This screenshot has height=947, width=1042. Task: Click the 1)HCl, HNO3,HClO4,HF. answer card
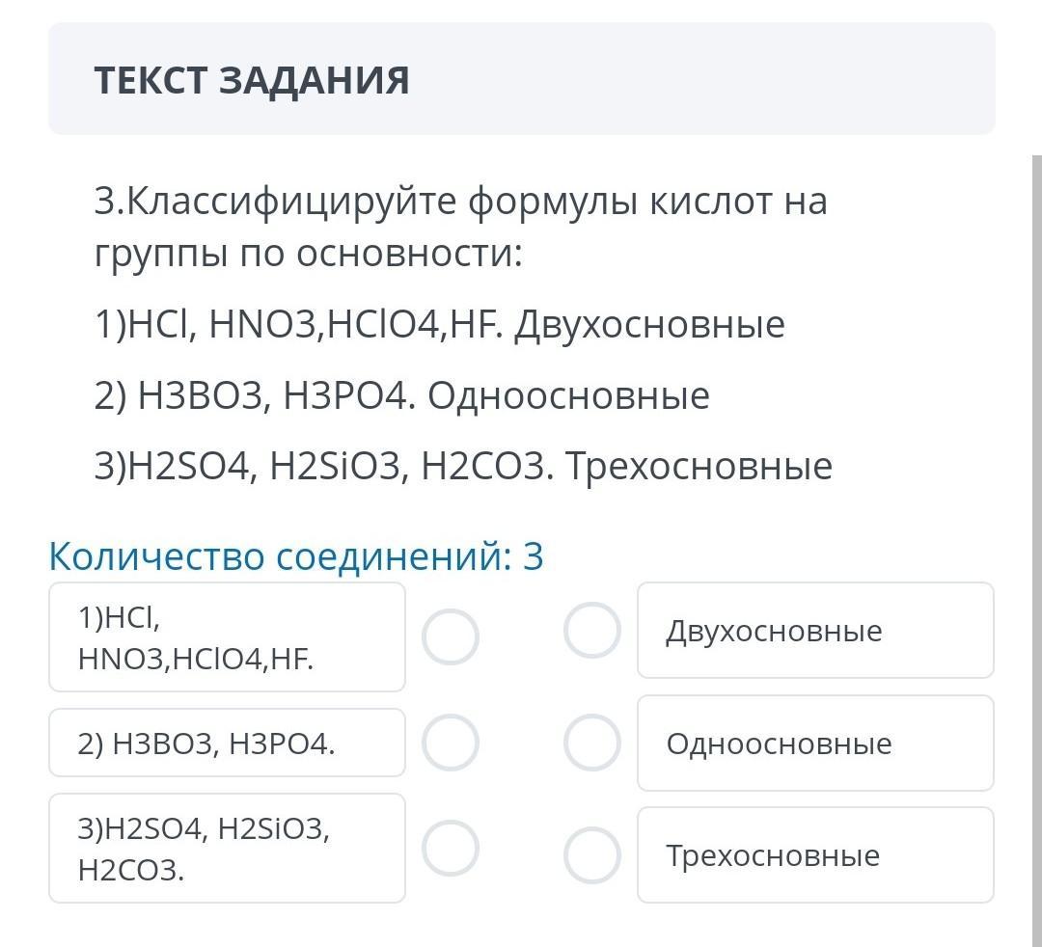227,637
